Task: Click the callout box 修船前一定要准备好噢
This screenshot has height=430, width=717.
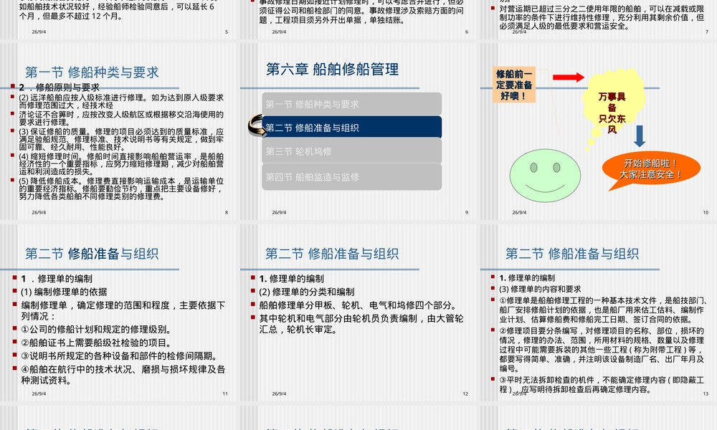Action: [514, 85]
